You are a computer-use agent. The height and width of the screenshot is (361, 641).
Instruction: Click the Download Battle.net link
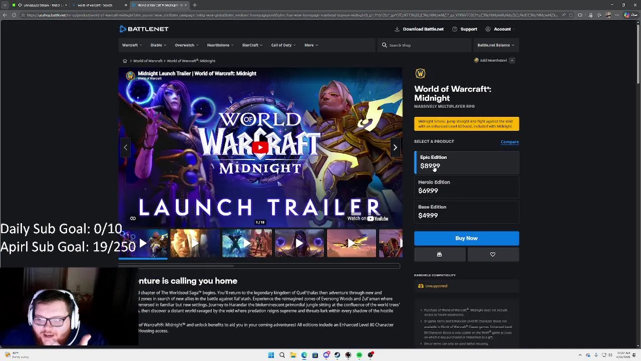(x=419, y=29)
